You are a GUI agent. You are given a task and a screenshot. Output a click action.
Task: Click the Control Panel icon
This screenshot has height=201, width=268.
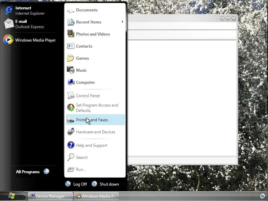coord(71,95)
